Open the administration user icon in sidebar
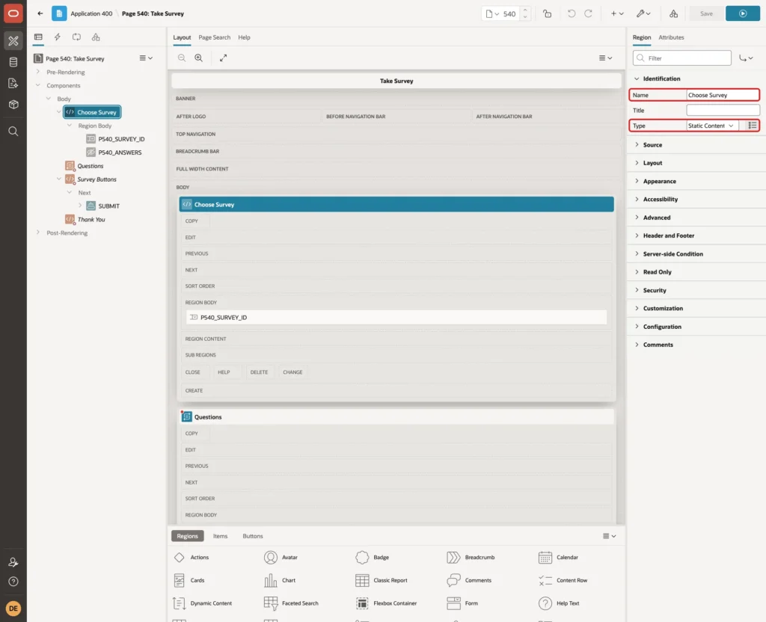Viewport: 766px width, 622px height. coord(13,562)
